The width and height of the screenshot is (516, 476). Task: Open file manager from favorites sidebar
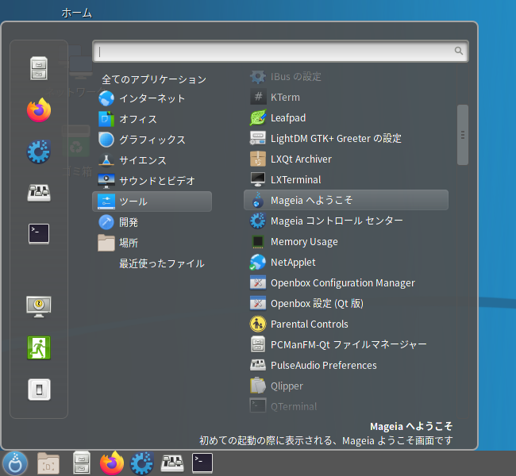point(39,68)
